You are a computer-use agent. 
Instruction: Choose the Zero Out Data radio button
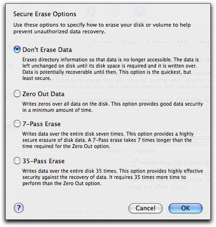[17, 94]
